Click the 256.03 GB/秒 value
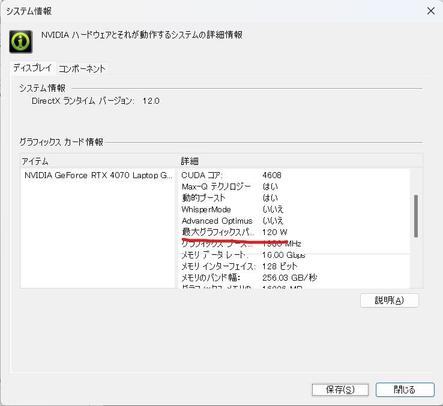The height and width of the screenshot is (406, 443). (289, 278)
